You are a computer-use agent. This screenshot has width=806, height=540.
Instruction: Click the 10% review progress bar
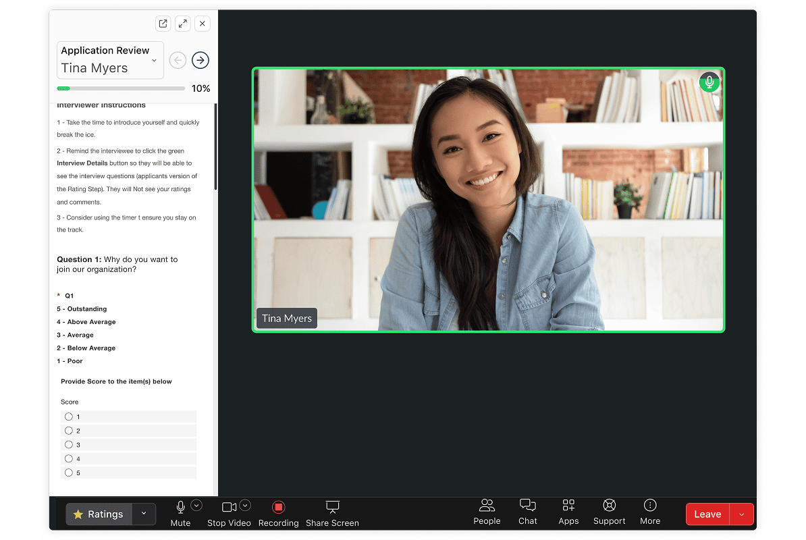tap(121, 88)
